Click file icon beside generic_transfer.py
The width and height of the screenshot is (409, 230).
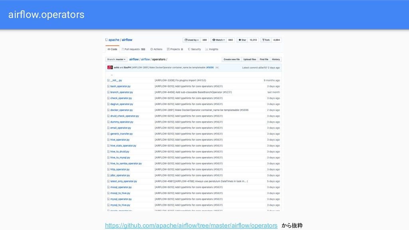[x=108, y=134]
